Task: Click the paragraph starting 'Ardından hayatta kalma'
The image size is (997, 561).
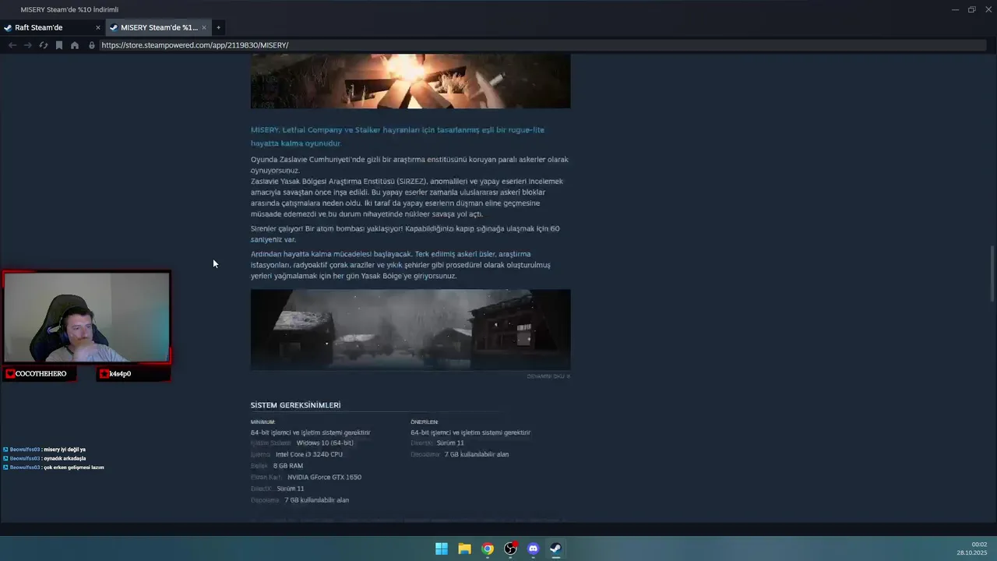Action: (x=400, y=265)
